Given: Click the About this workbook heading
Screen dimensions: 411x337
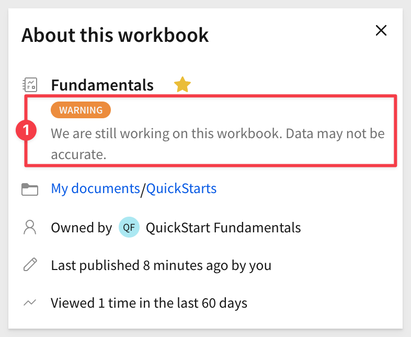Looking at the screenshot, I should tap(115, 35).
